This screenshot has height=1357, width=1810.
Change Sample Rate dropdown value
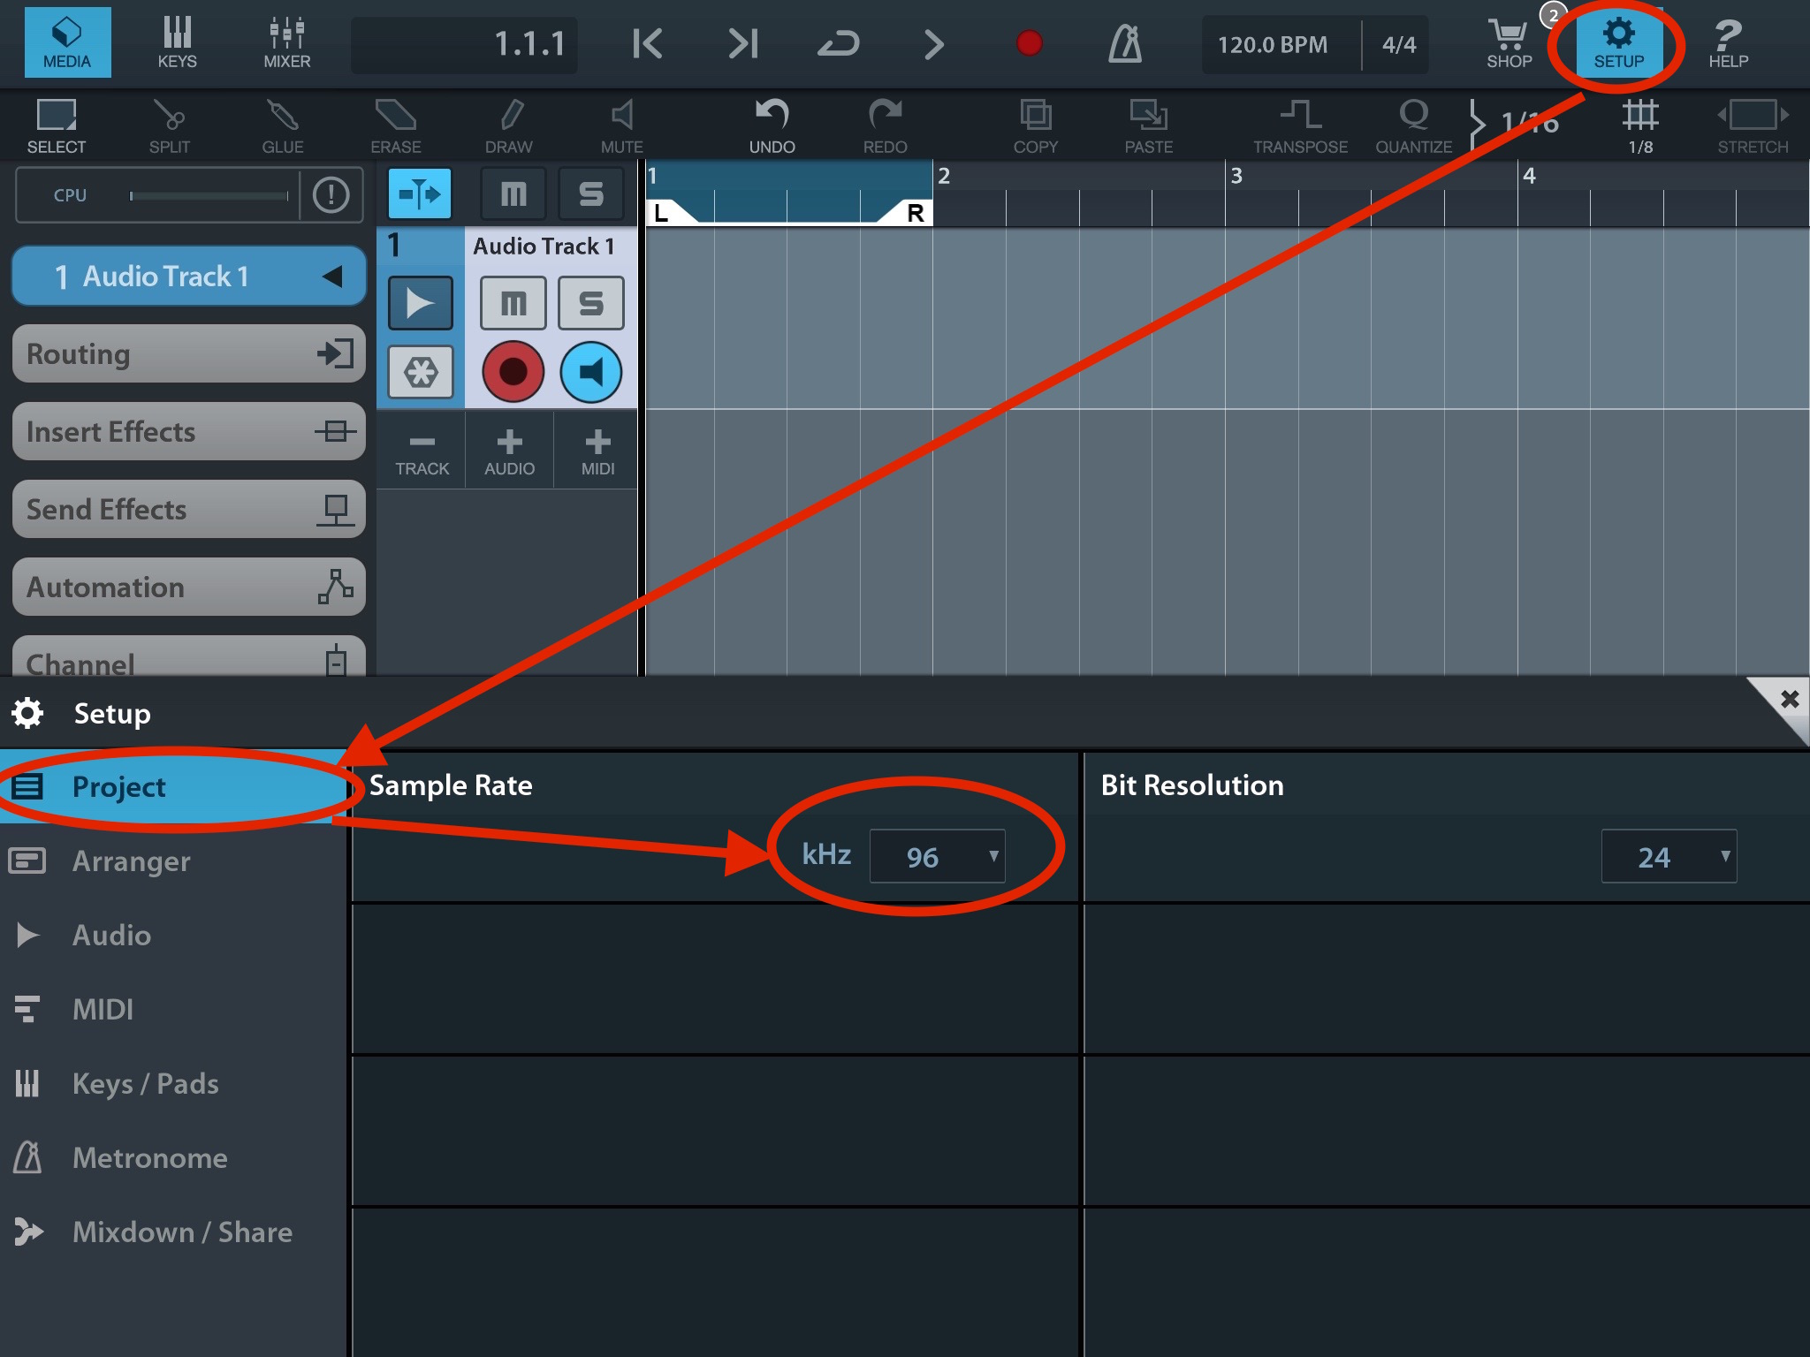click(936, 853)
